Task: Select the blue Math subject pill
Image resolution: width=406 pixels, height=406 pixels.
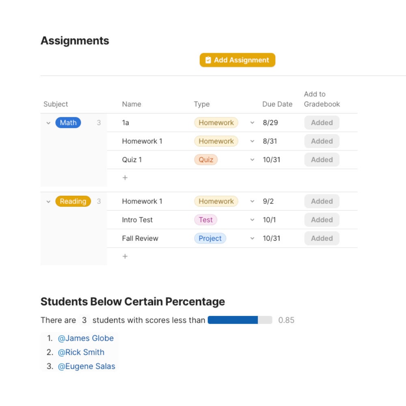Action: coord(68,123)
